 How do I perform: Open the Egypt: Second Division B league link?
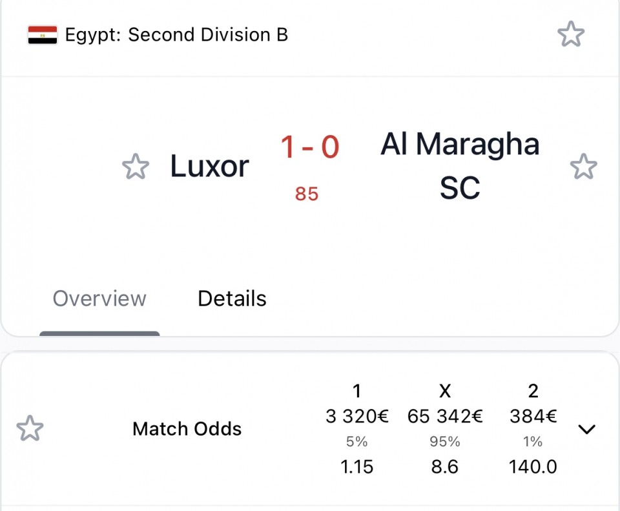point(176,35)
